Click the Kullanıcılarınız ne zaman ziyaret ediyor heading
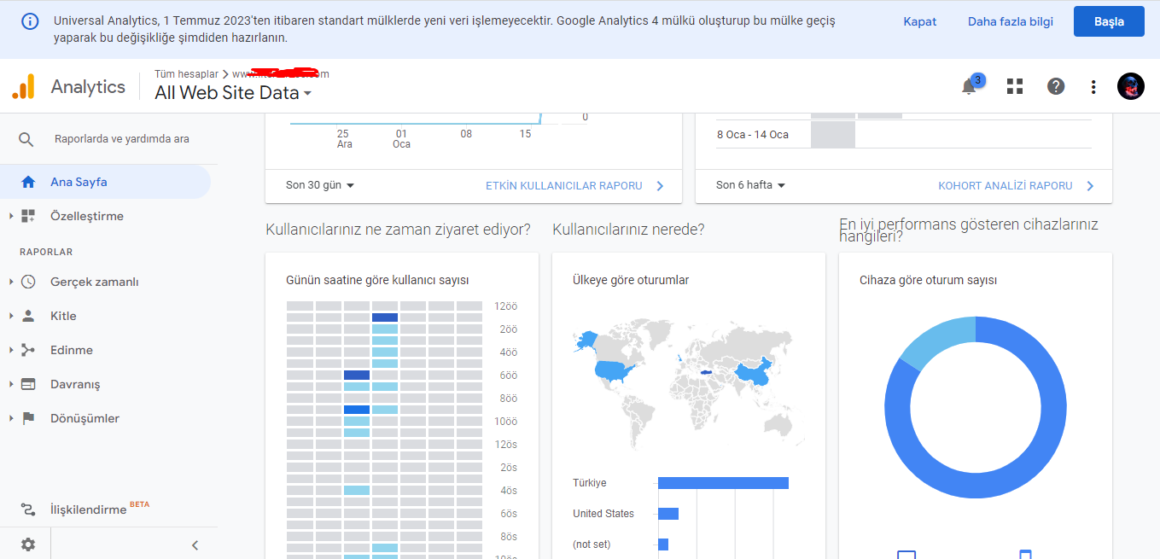The width and height of the screenshot is (1160, 559). 399,230
